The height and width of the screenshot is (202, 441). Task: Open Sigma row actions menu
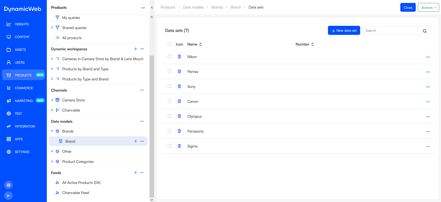pyautogui.click(x=428, y=146)
